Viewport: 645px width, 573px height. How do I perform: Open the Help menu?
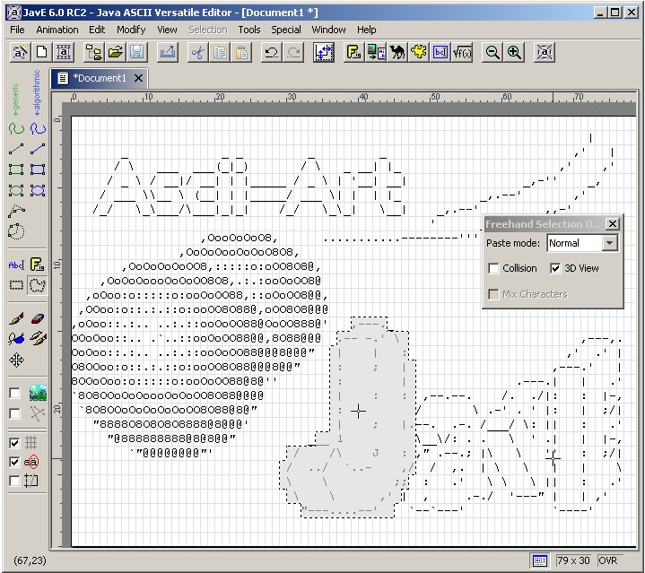(367, 30)
